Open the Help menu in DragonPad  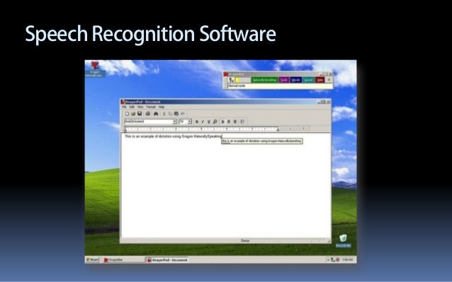[162, 107]
